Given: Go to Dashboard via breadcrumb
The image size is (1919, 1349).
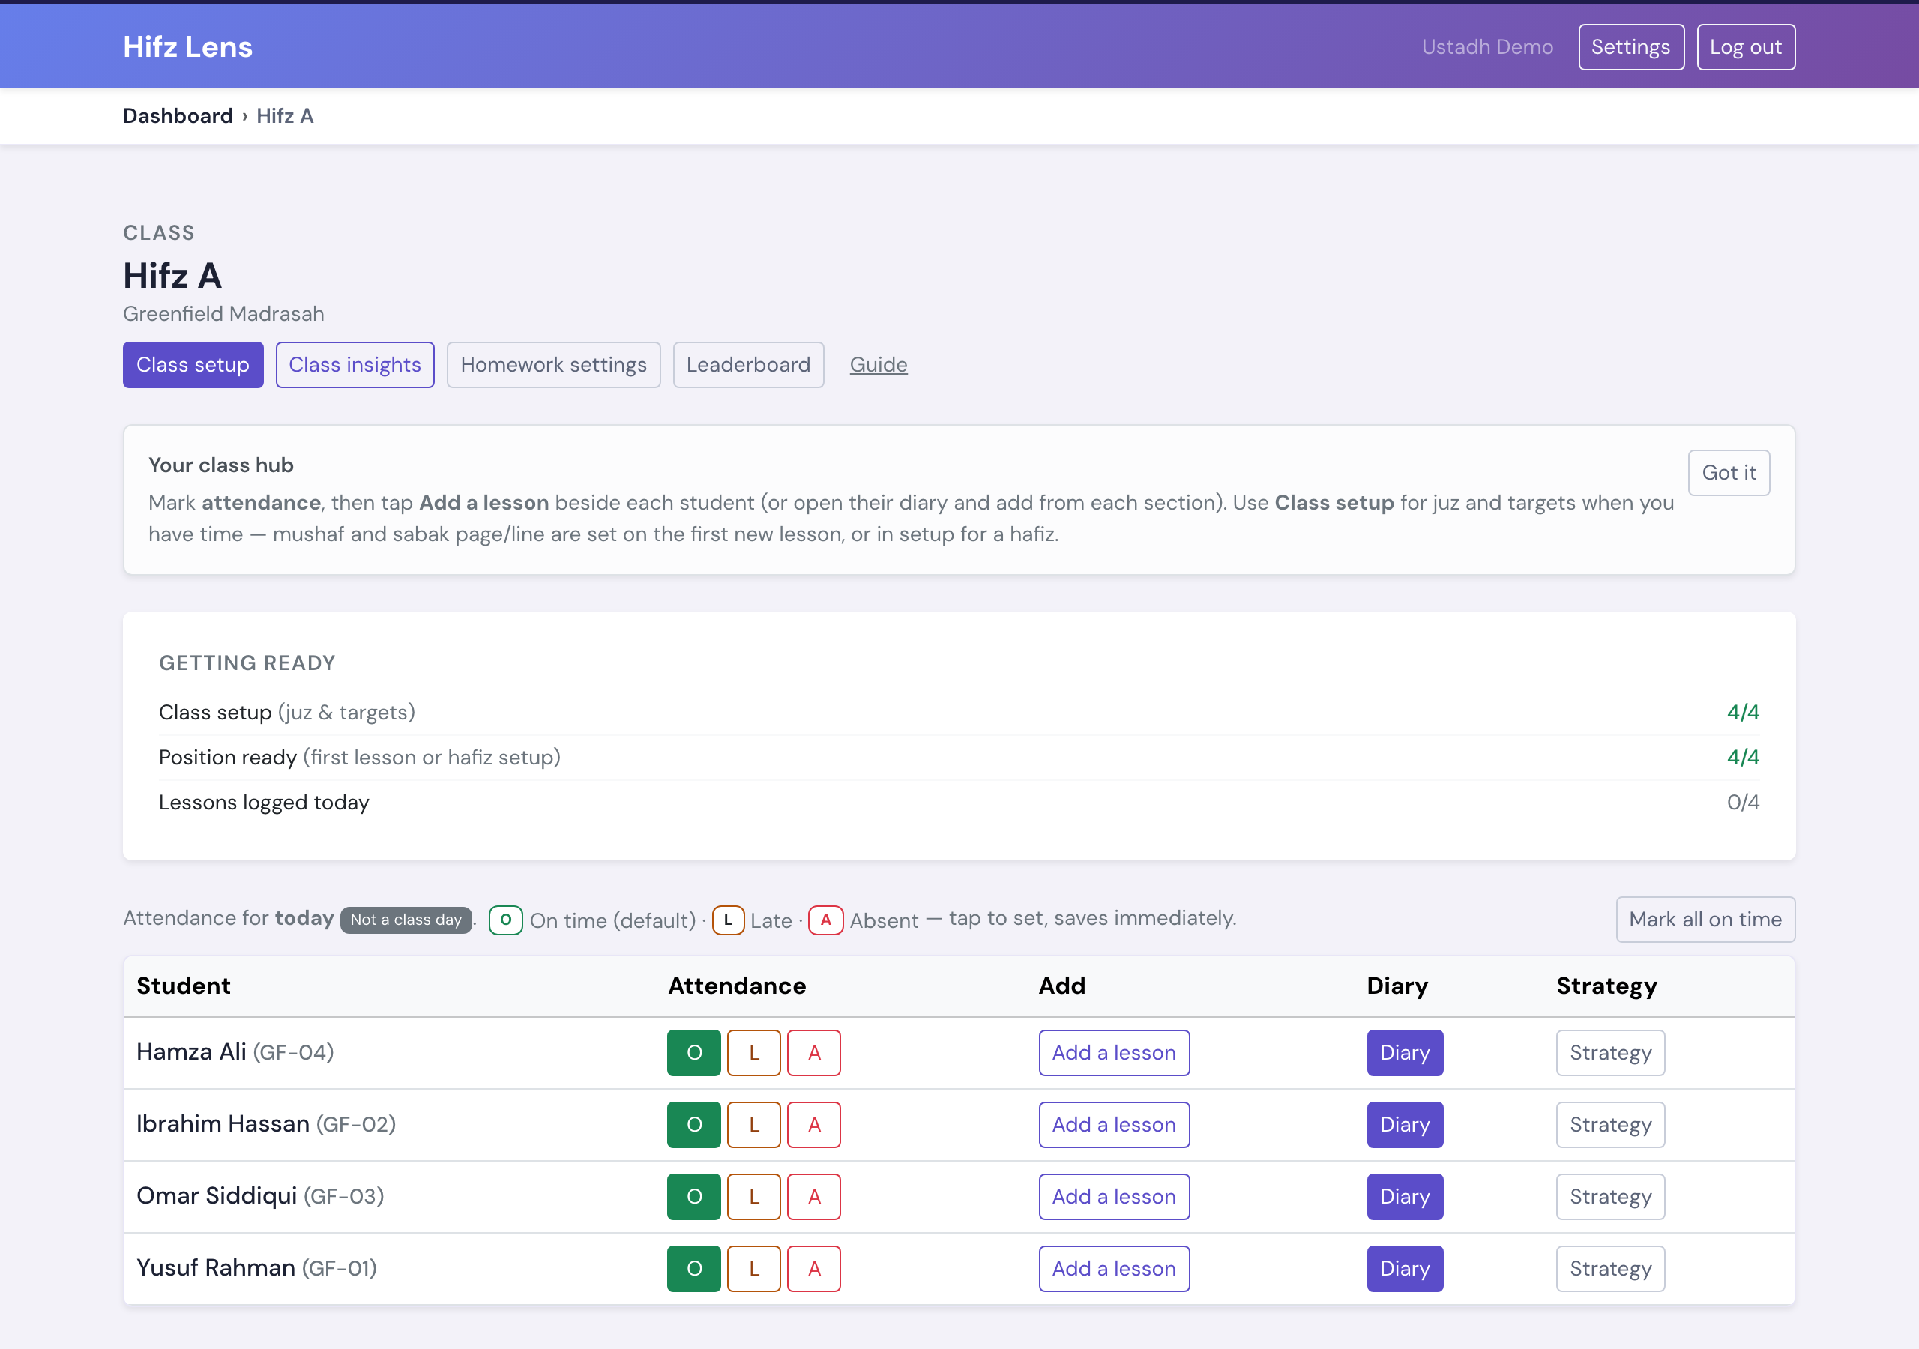Looking at the screenshot, I should [178, 115].
